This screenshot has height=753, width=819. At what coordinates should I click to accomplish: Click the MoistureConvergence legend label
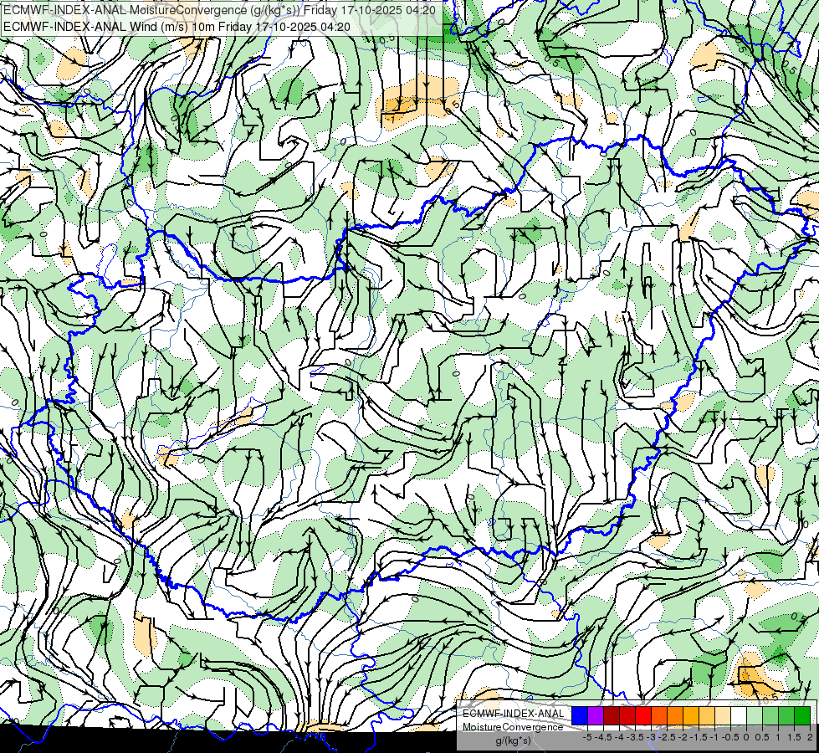tap(513, 727)
